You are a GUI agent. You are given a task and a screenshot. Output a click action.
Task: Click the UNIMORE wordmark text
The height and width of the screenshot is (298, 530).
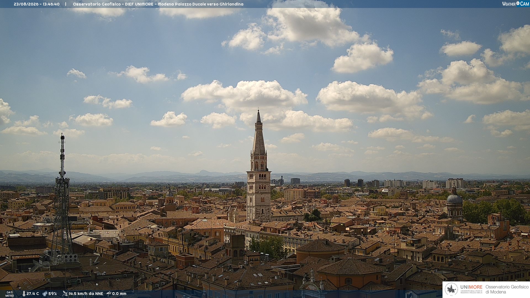tap(471, 287)
